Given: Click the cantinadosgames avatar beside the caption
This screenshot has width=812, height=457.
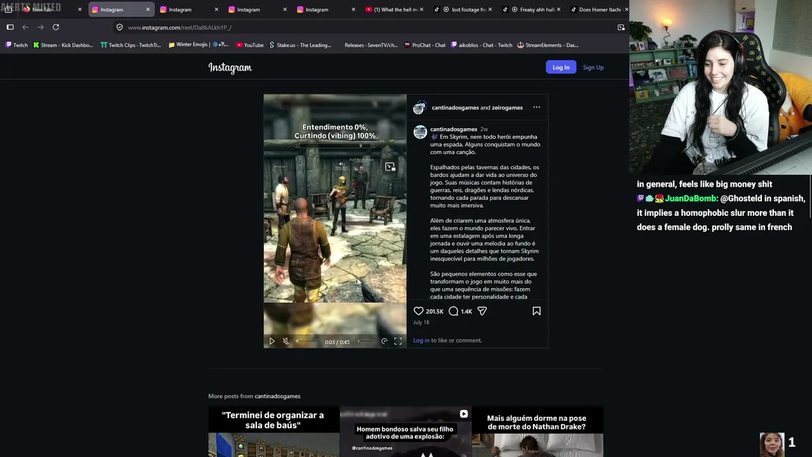Looking at the screenshot, I should point(420,132).
